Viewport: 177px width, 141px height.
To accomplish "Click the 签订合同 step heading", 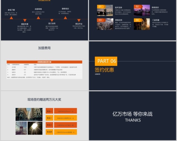I will coord(52,23).
